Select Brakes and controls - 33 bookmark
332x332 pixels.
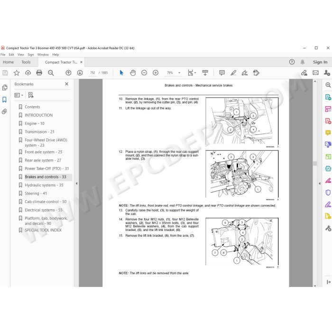(46, 177)
